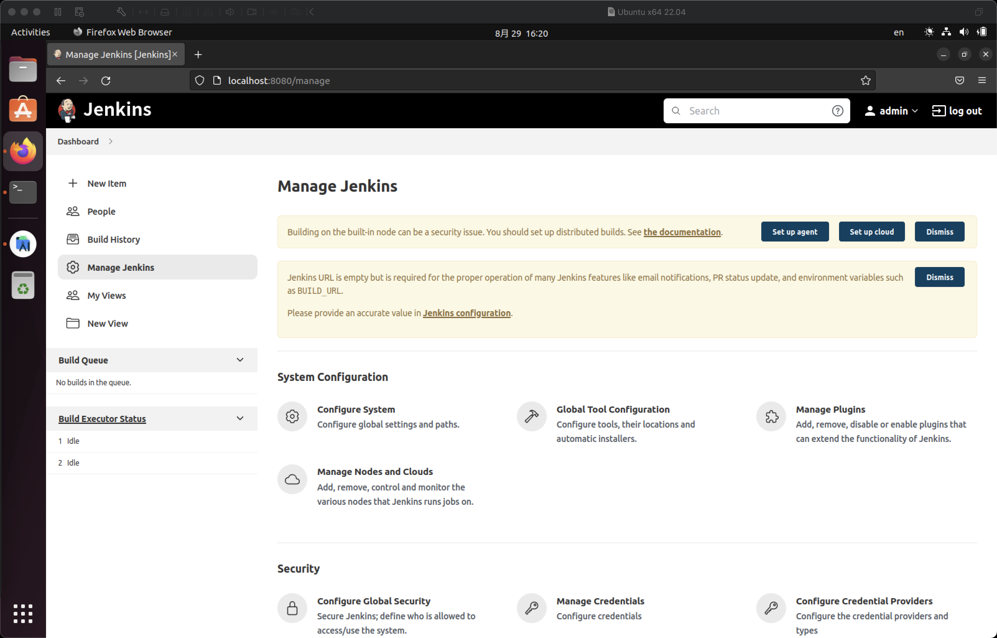Click executor 1 Idle row
997x638 pixels.
pos(151,441)
